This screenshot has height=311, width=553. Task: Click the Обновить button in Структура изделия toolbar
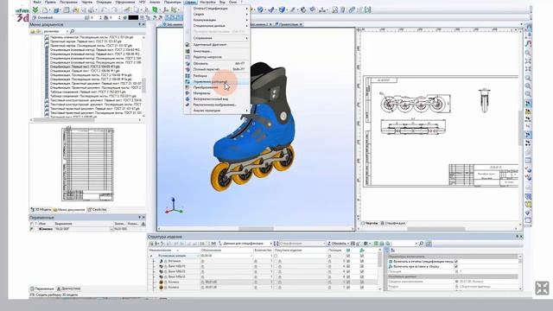point(337,244)
